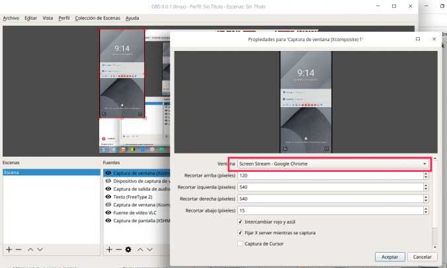
Task: Remove the selected scene with the minus icon
Action: click(19, 249)
